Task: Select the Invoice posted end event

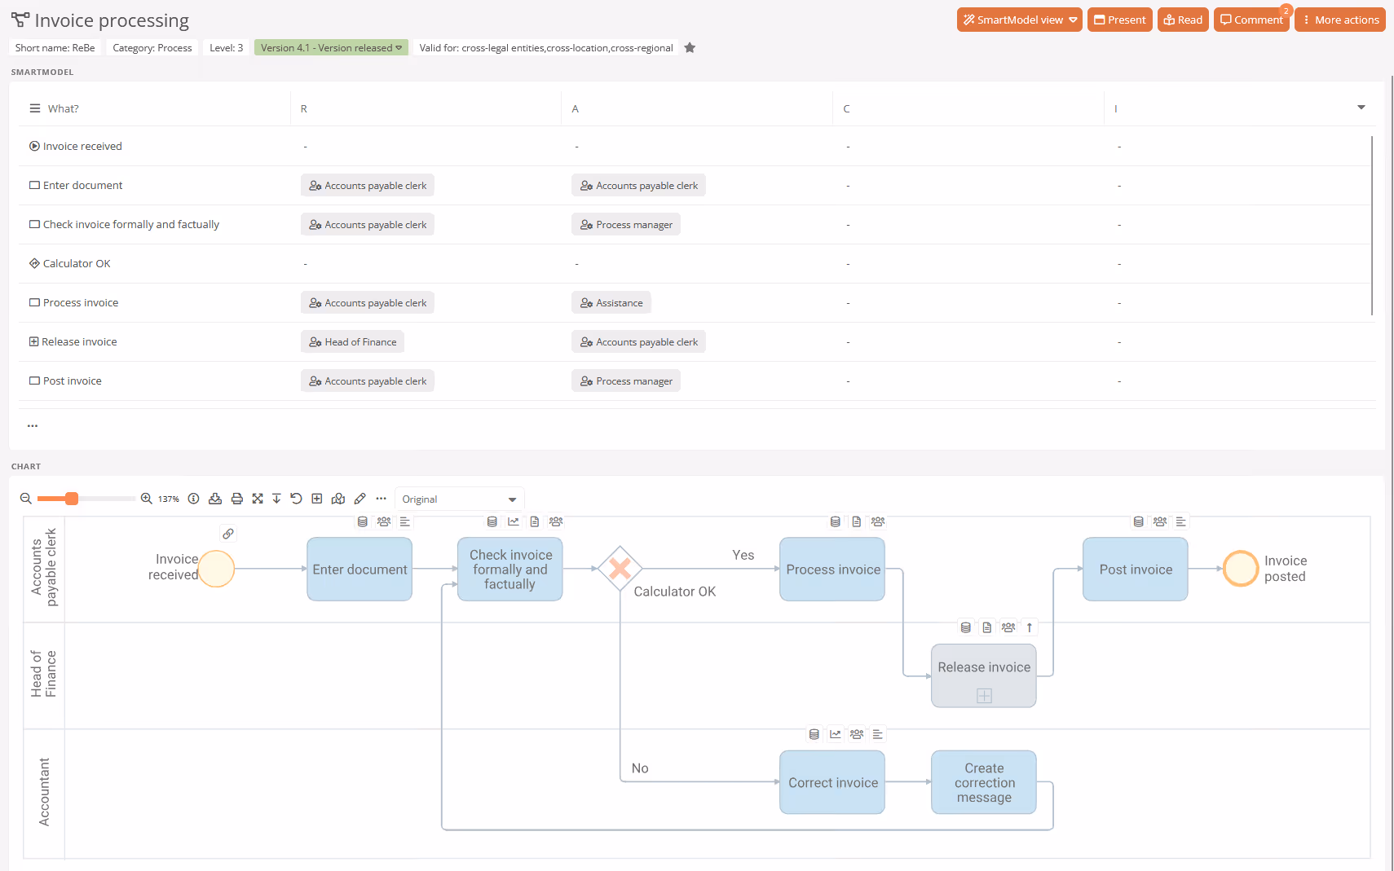Action: [1241, 569]
